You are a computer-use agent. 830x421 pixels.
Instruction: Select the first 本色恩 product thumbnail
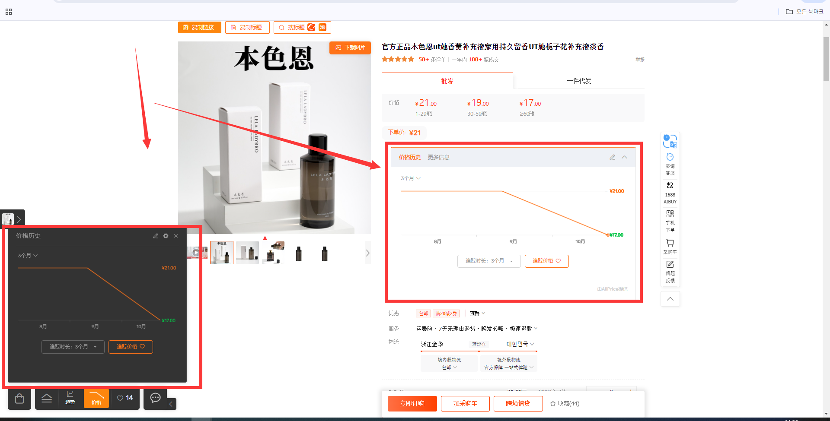tap(222, 253)
